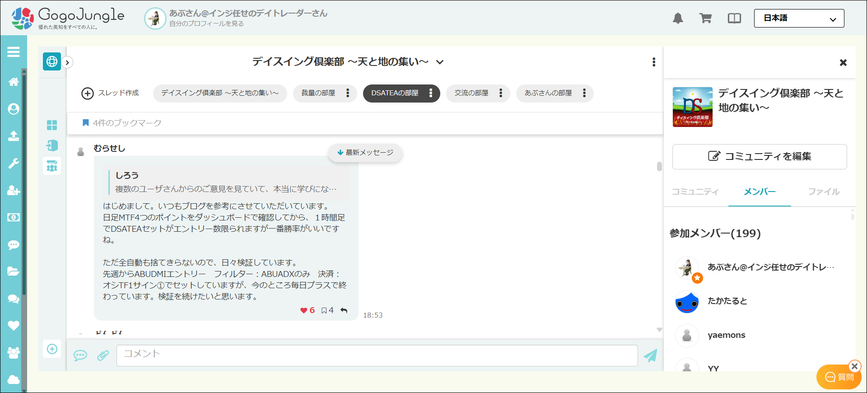This screenshot has height=393, width=867.
Task: Click the speech bubble icon beside comment box
Action: point(80,356)
